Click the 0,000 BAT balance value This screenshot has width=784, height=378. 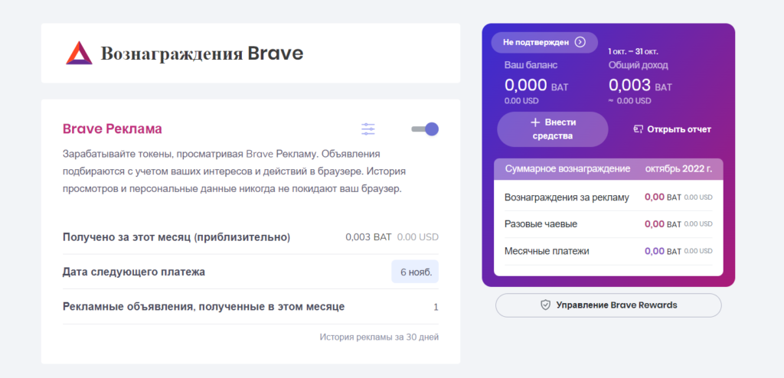point(537,86)
